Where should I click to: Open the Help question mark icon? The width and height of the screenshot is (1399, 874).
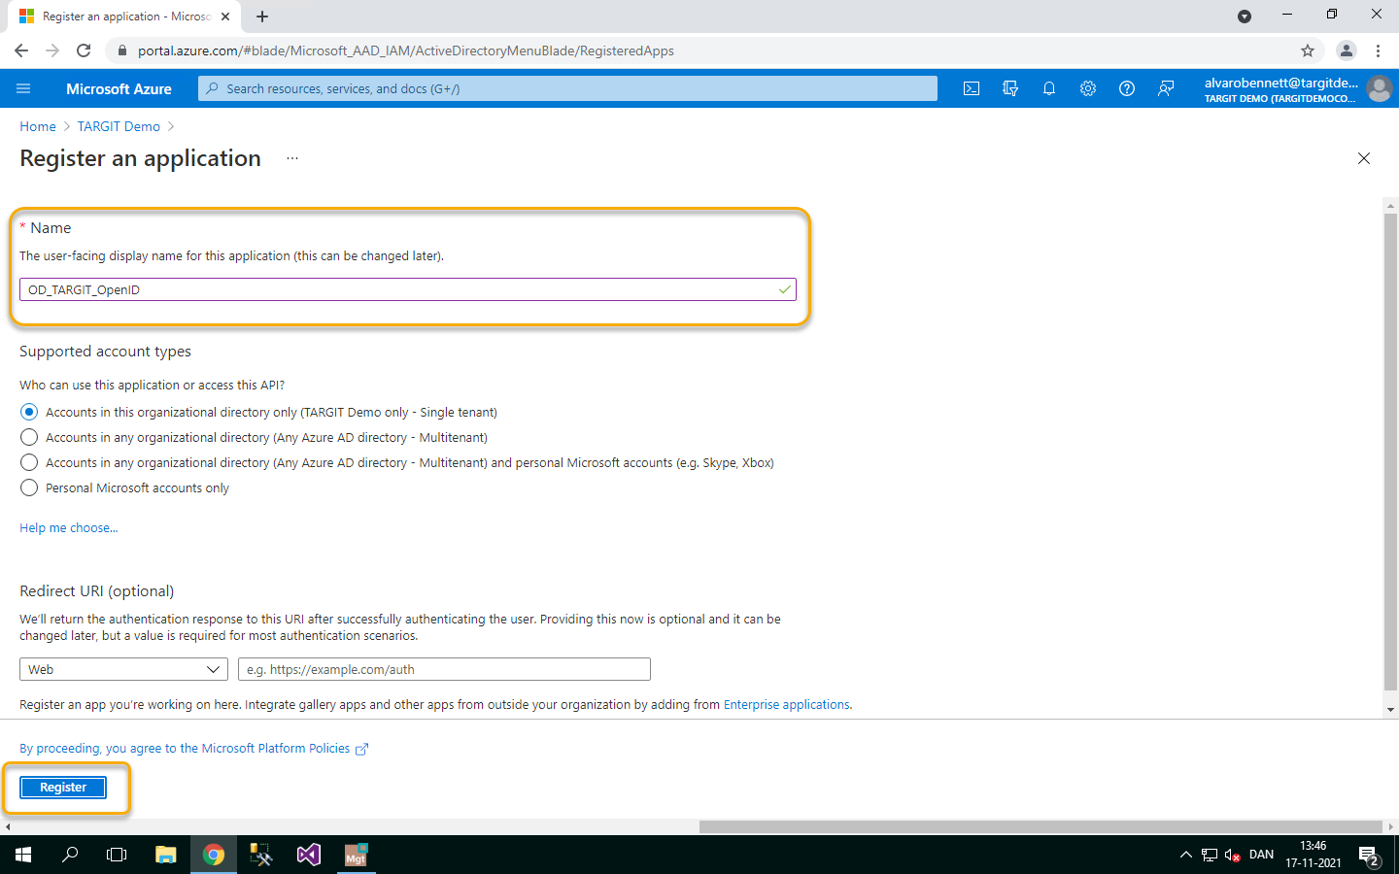1127,88
